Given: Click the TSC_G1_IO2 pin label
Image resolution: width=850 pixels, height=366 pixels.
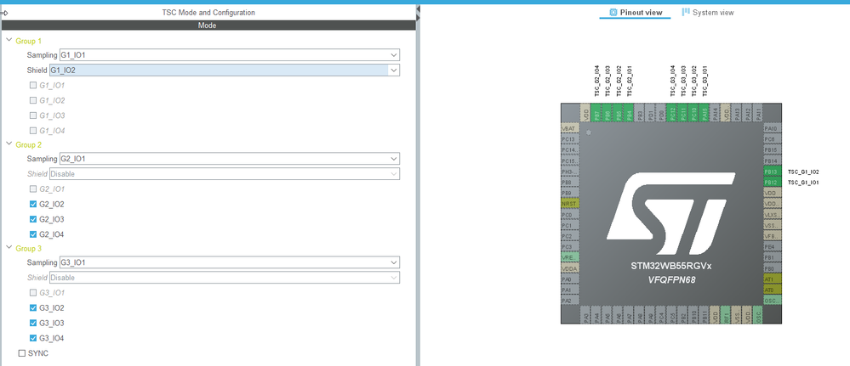Looking at the screenshot, I should pyautogui.click(x=803, y=172).
